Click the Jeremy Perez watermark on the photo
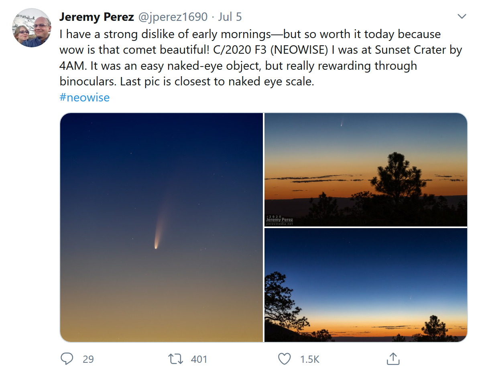The height and width of the screenshot is (374, 480). pyautogui.click(x=279, y=220)
